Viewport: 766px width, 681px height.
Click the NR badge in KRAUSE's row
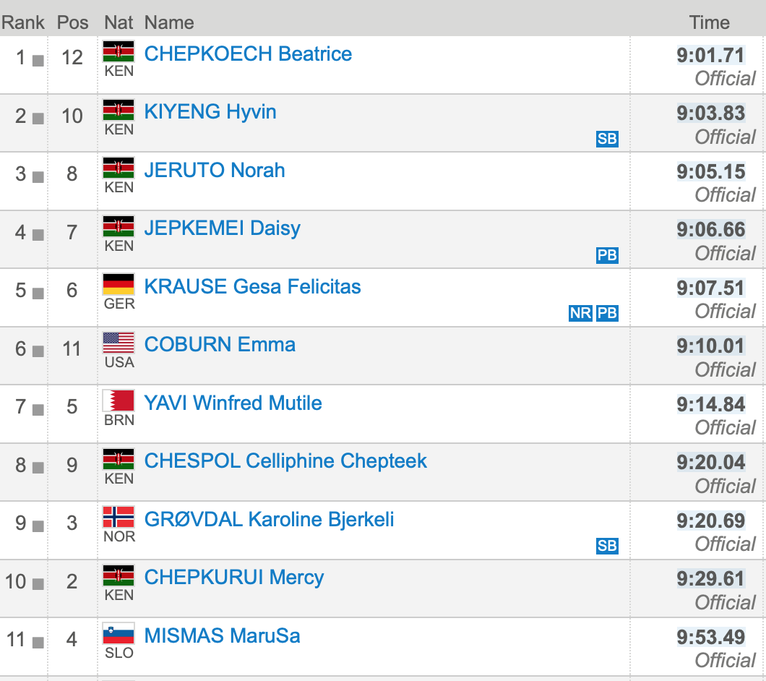tap(580, 313)
